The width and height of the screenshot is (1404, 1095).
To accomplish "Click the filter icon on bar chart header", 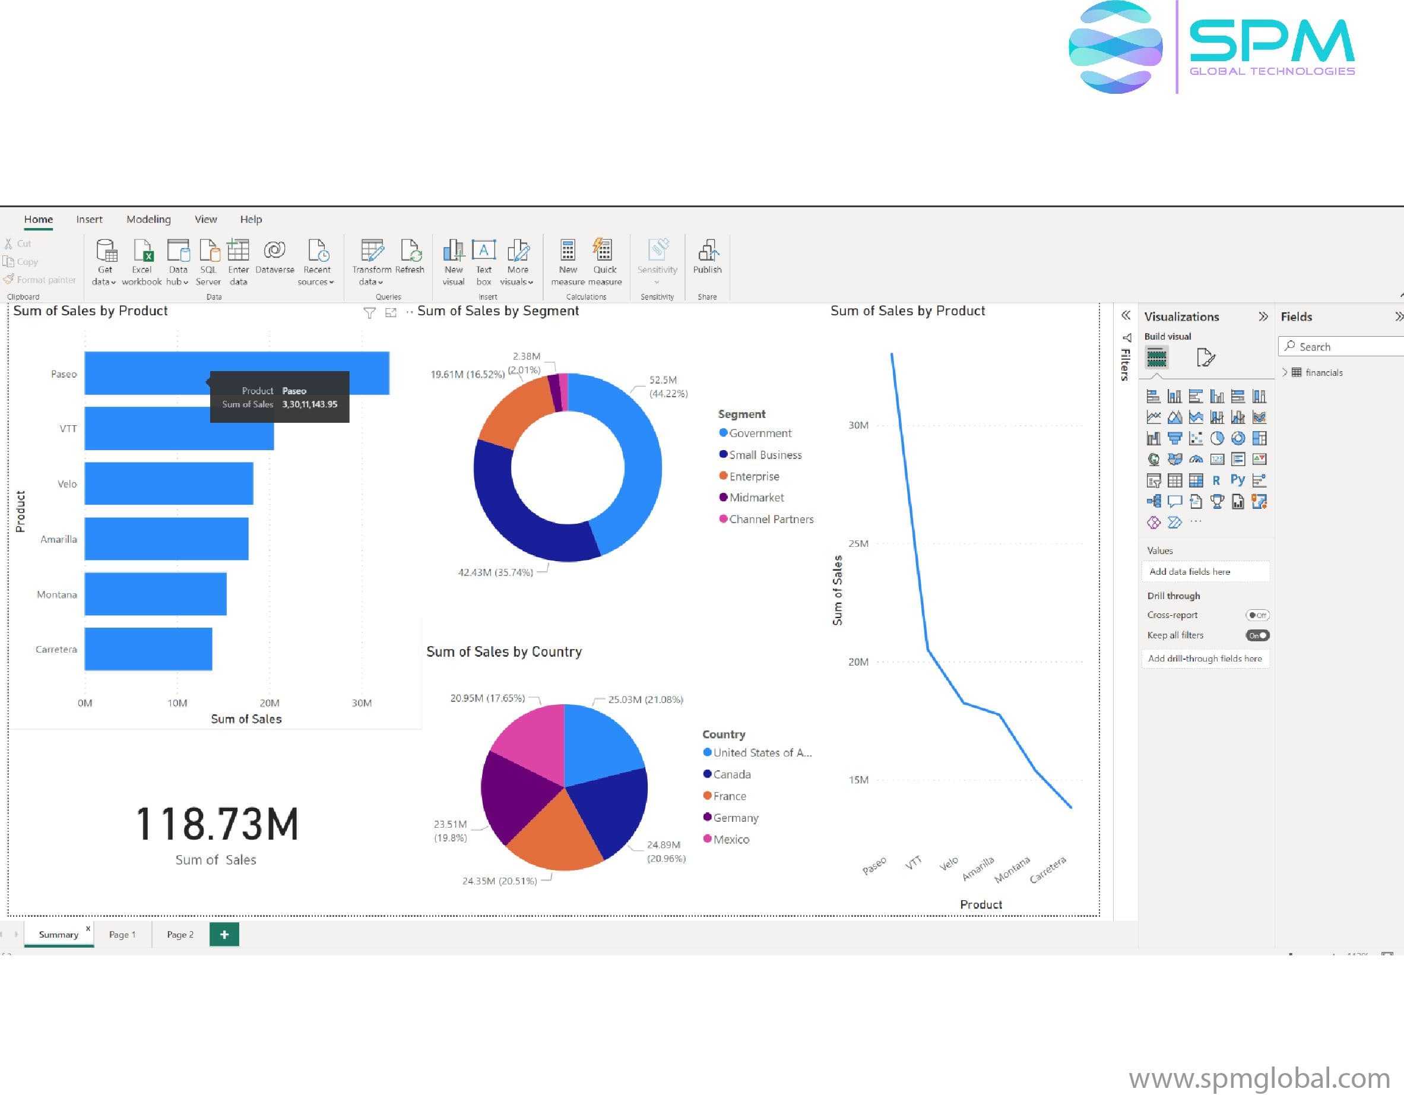I will [370, 313].
